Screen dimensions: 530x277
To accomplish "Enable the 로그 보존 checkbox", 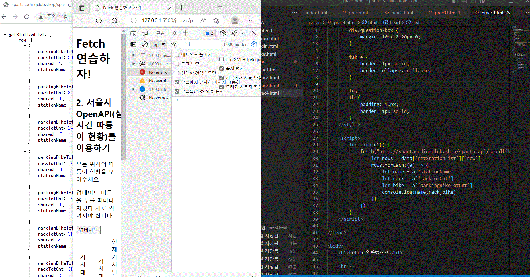I will (x=177, y=64).
